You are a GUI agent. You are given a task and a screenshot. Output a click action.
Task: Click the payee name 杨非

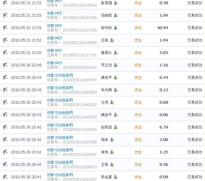(x=104, y=140)
